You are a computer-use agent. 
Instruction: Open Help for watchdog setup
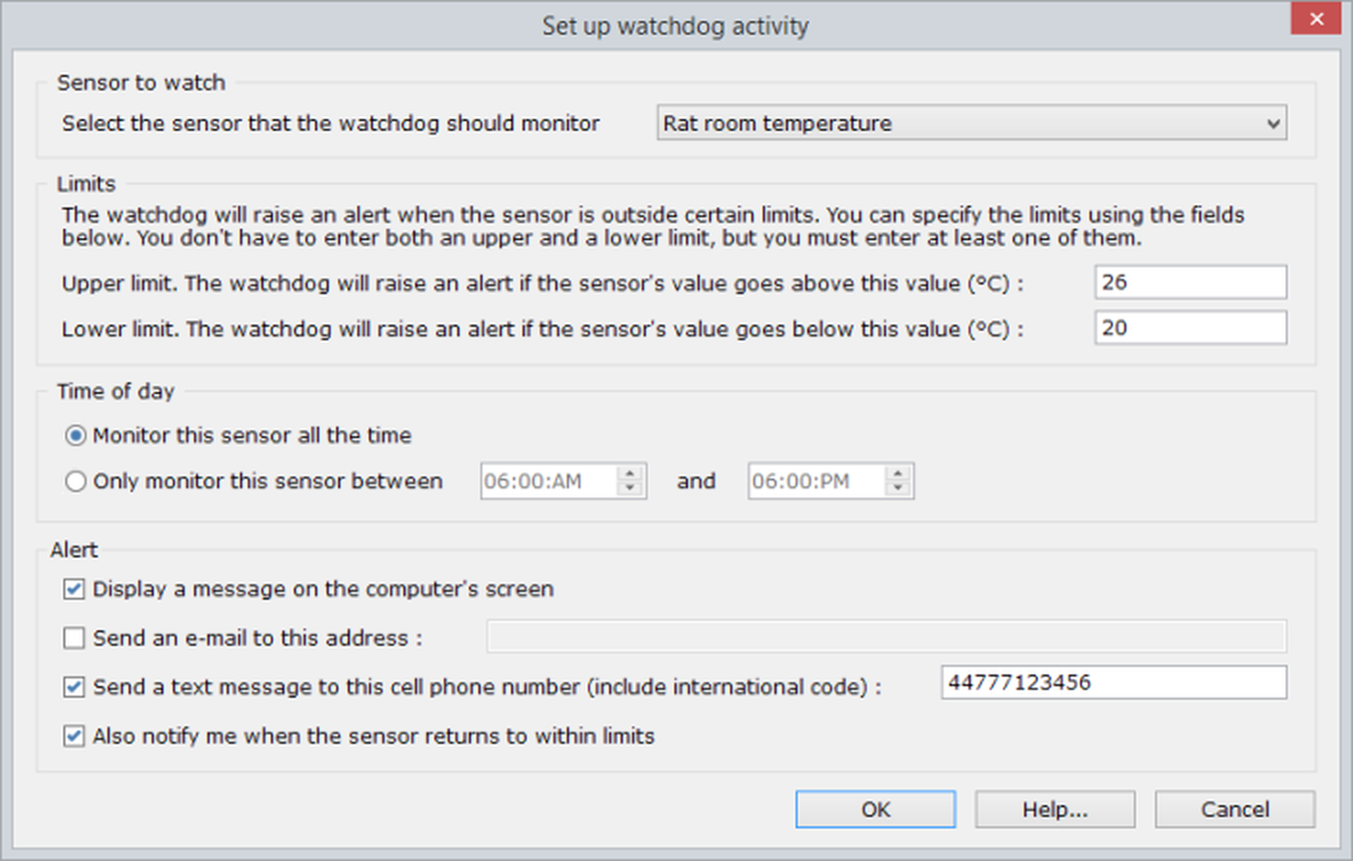[x=1055, y=809]
